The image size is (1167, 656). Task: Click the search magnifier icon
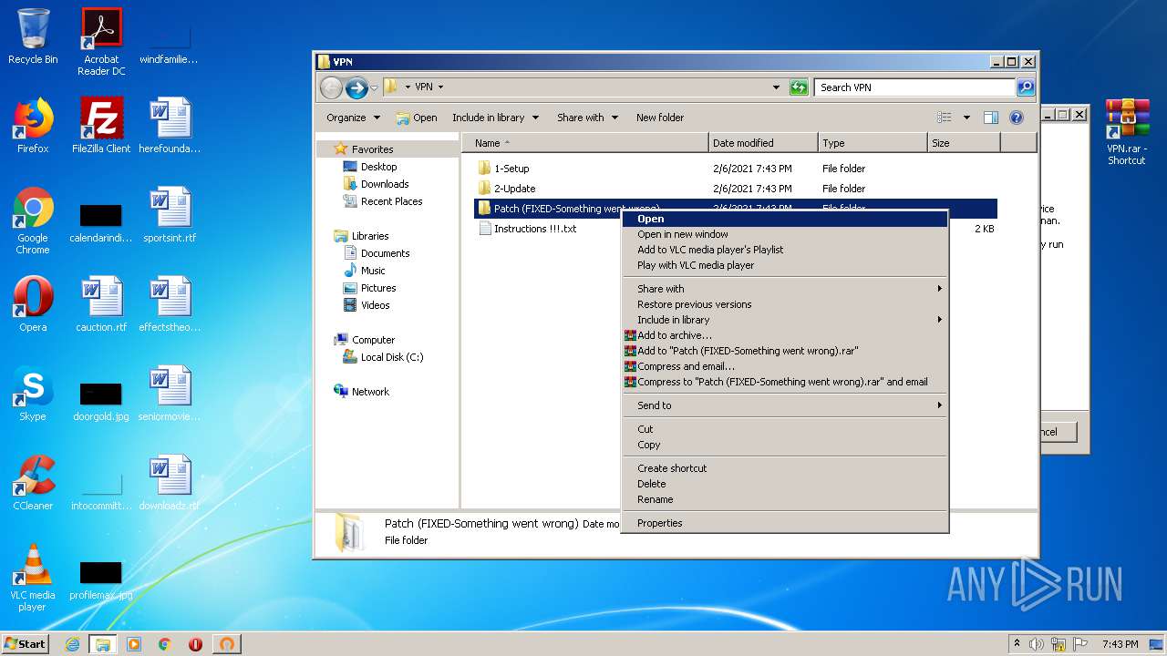point(1026,87)
